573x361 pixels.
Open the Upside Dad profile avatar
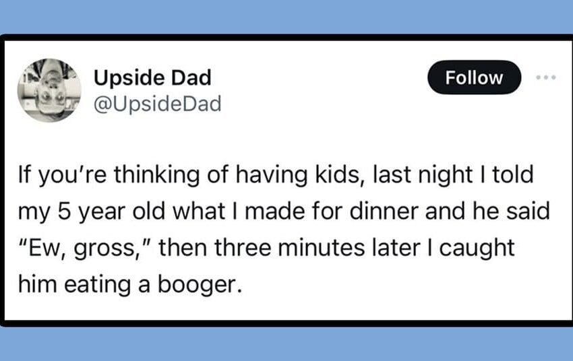pyautogui.click(x=49, y=90)
